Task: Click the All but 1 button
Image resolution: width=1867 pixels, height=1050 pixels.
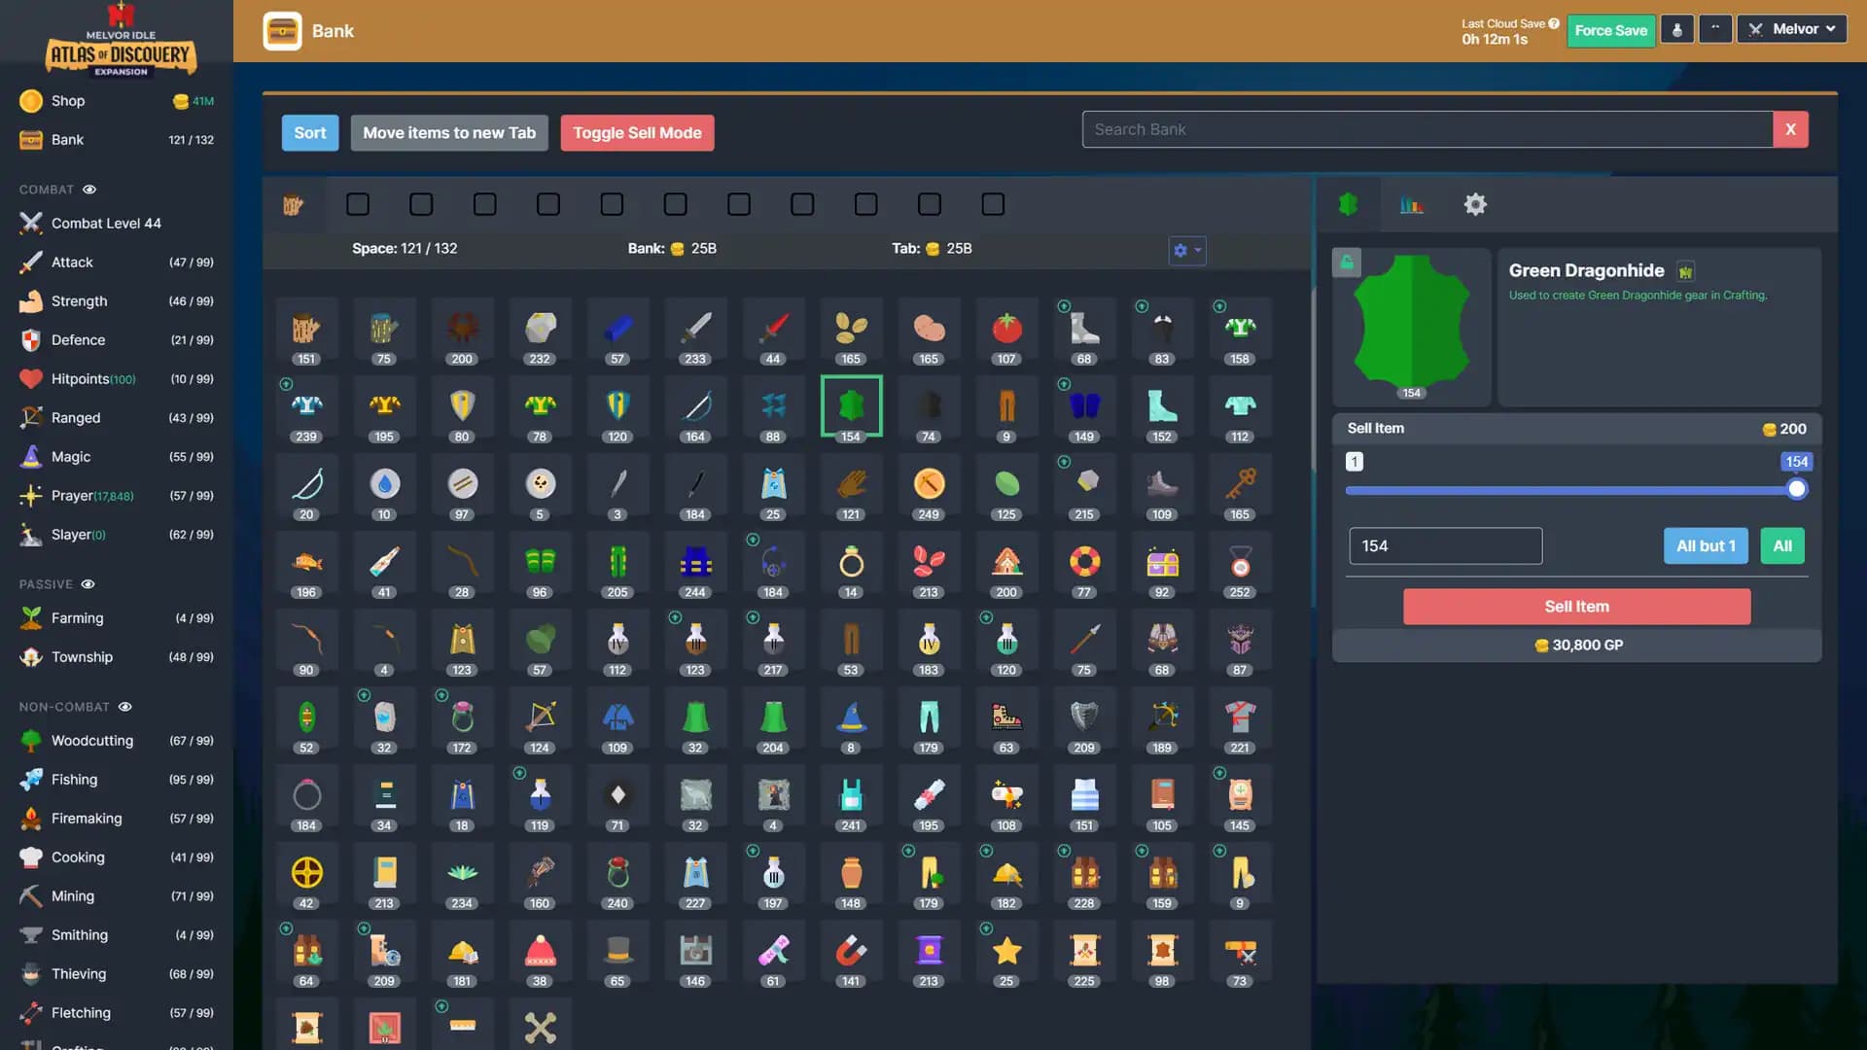Action: [1706, 545]
